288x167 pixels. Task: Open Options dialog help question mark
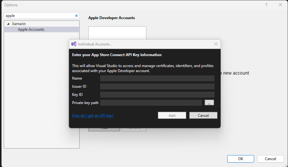tap(266, 5)
